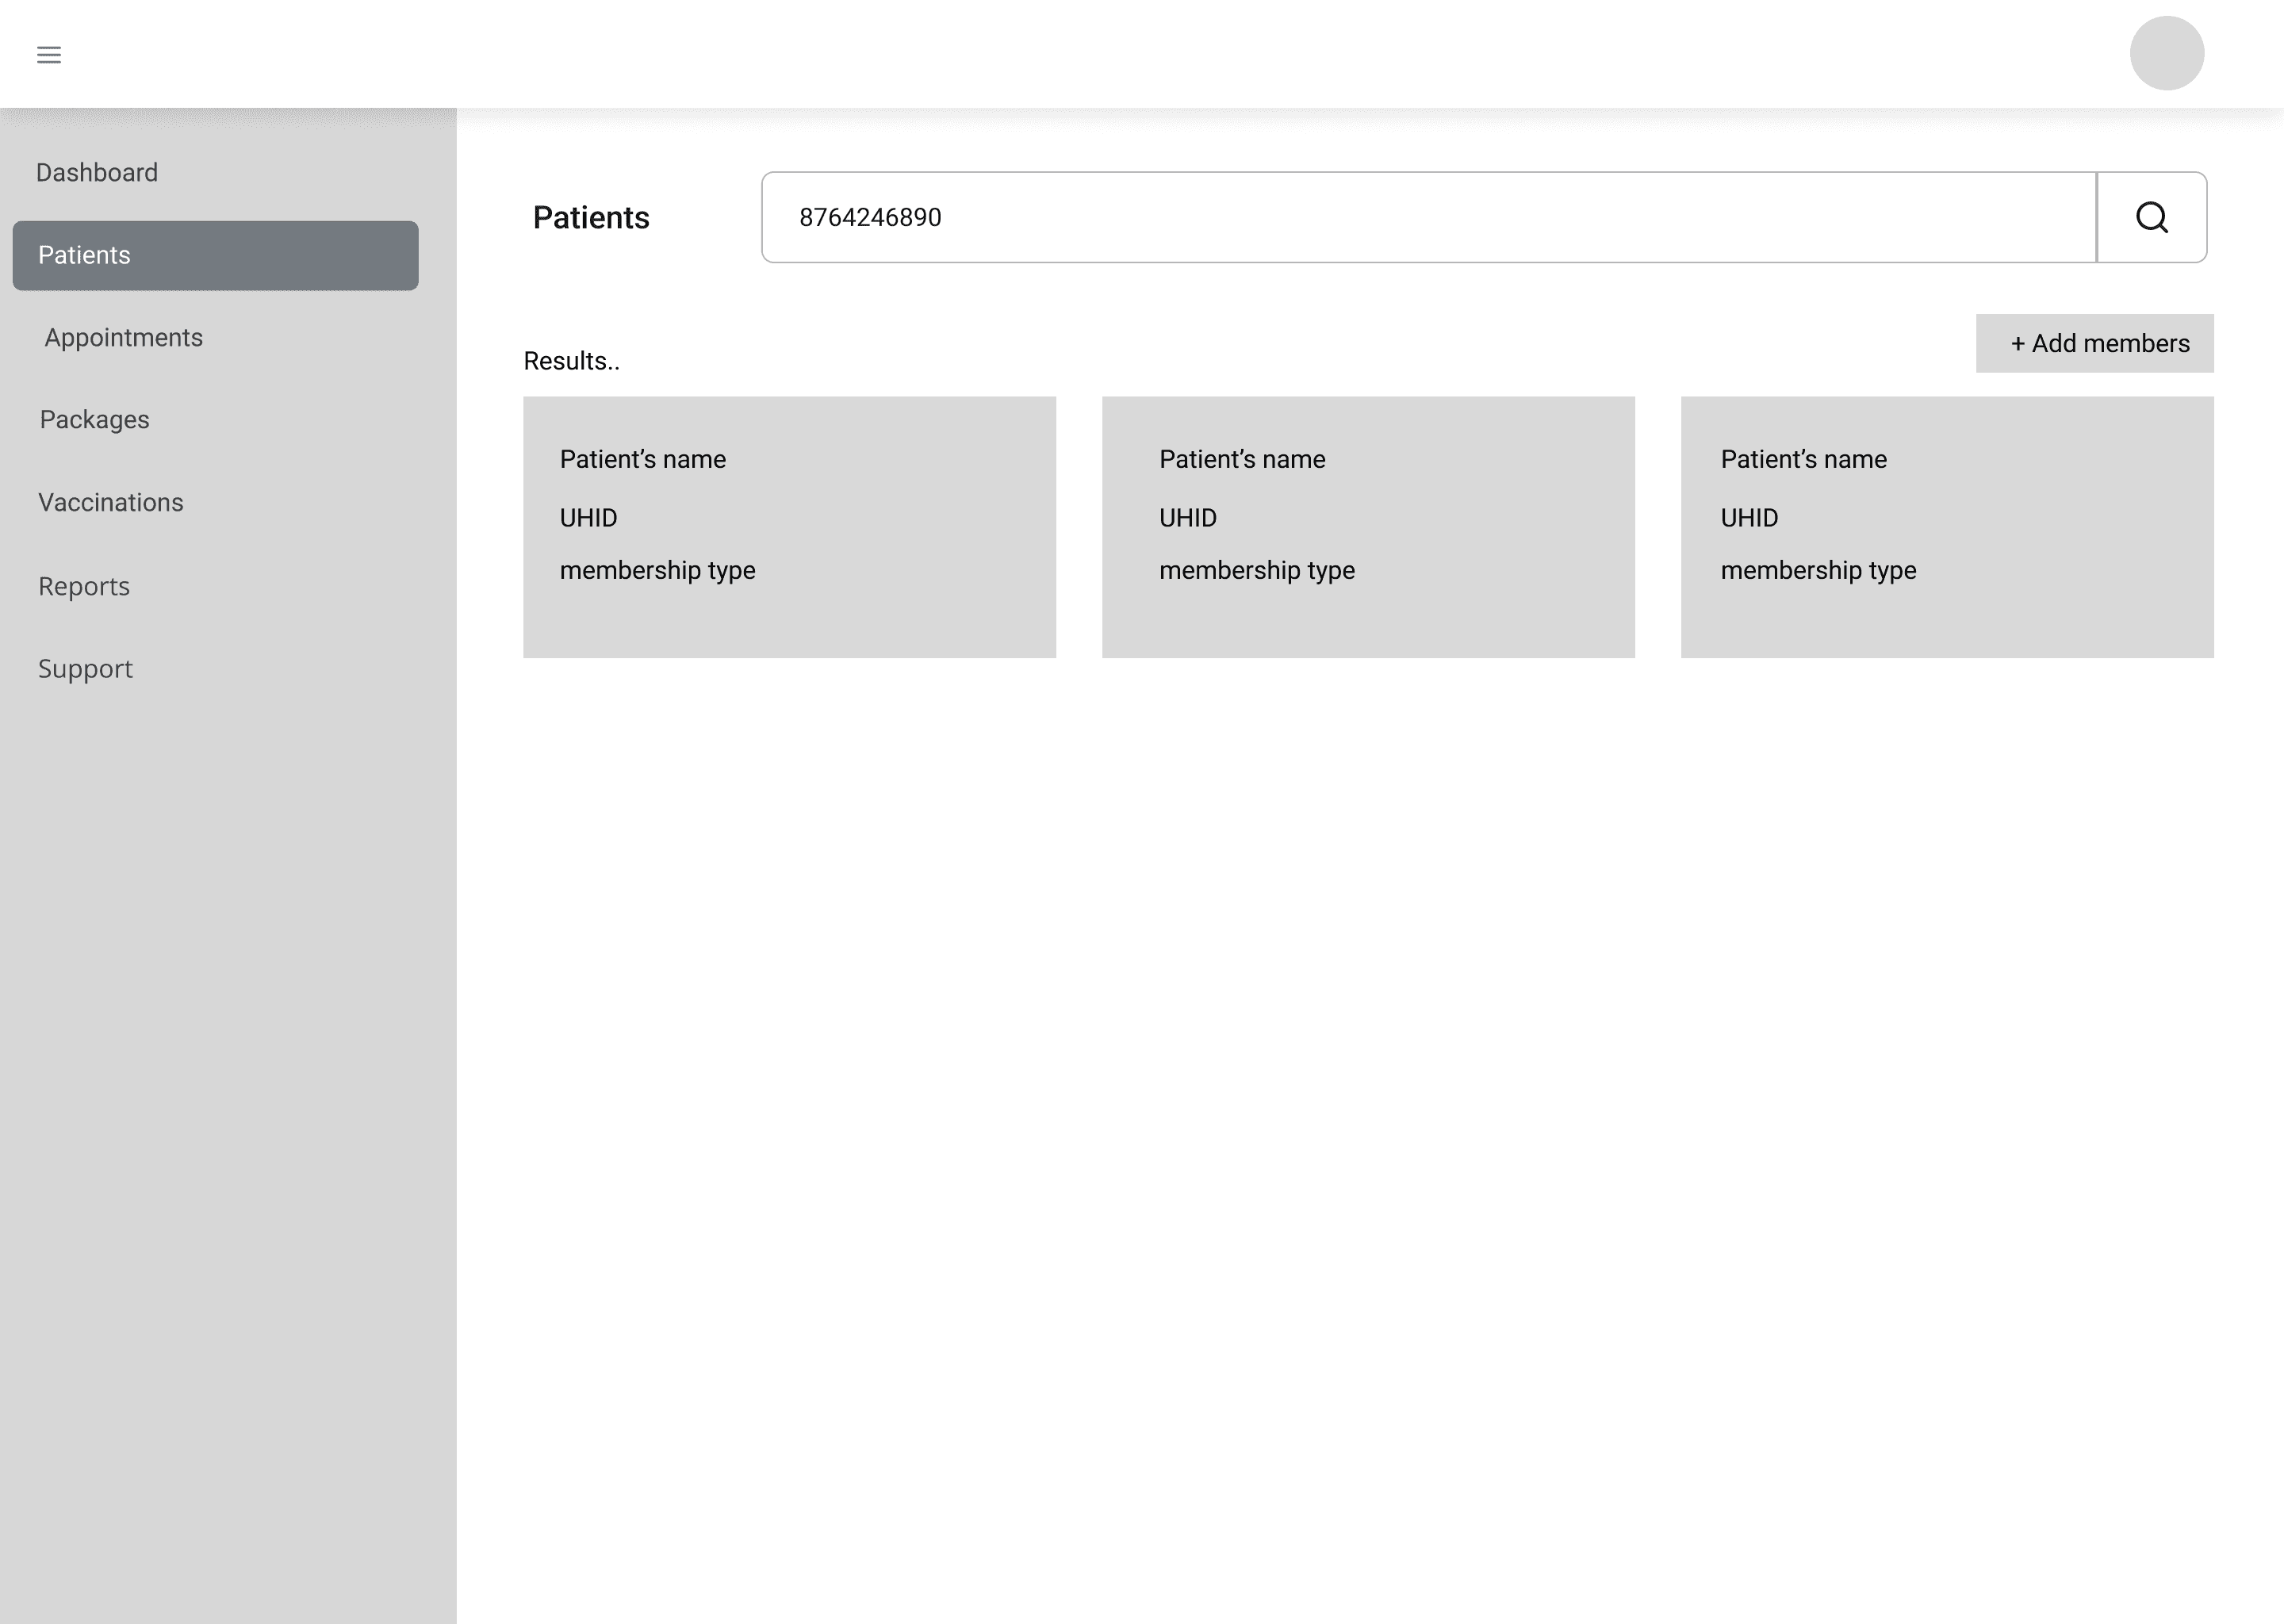The image size is (2284, 1624).
Task: Click membership type in third card
Action: pyautogui.click(x=1817, y=571)
